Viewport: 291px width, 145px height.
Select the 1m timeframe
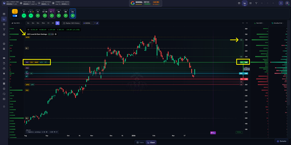[28, 23]
